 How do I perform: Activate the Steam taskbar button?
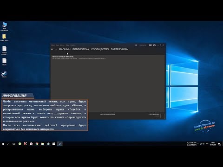pyautogui.click(x=59, y=144)
